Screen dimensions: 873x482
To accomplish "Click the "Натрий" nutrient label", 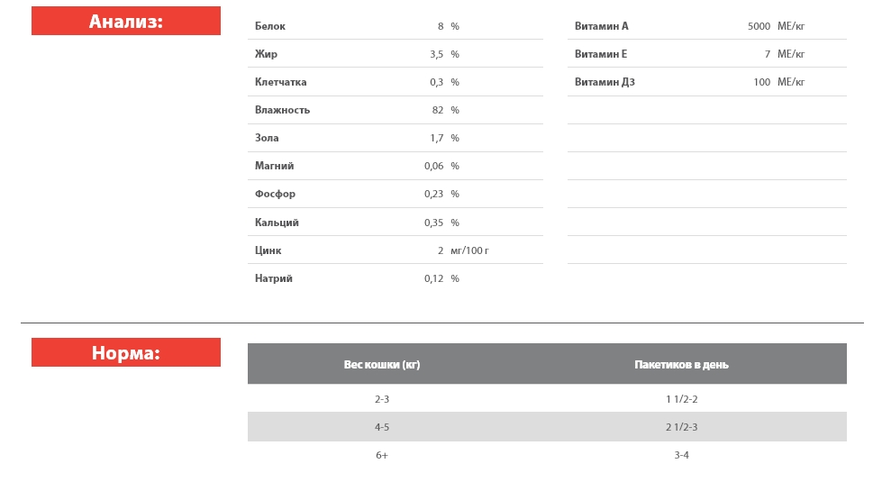I will click(274, 278).
